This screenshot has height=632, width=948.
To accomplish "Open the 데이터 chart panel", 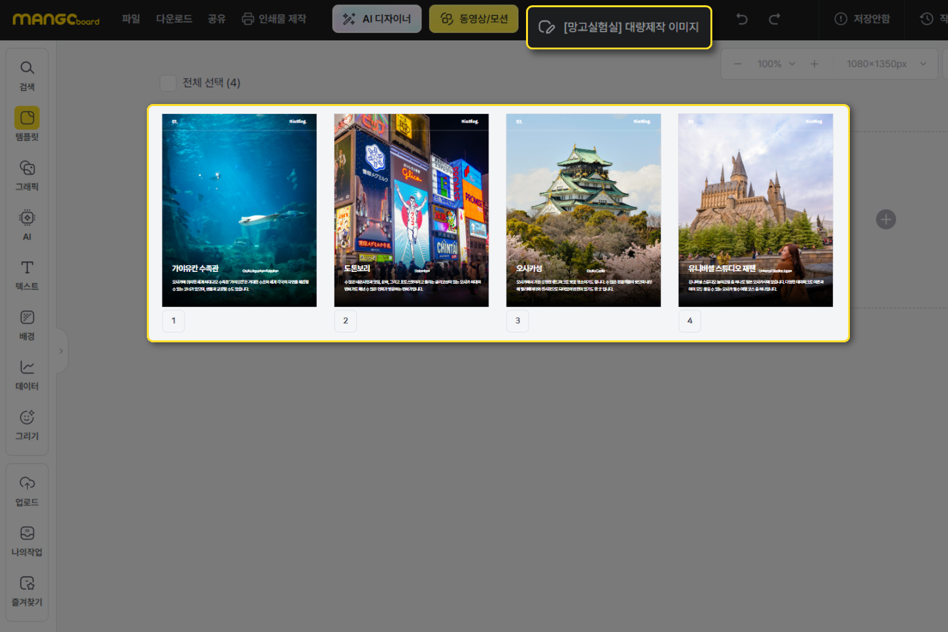I will pos(27,375).
